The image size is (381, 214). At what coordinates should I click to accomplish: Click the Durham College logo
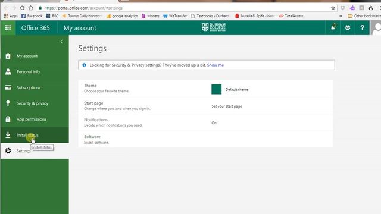click(x=214, y=27)
